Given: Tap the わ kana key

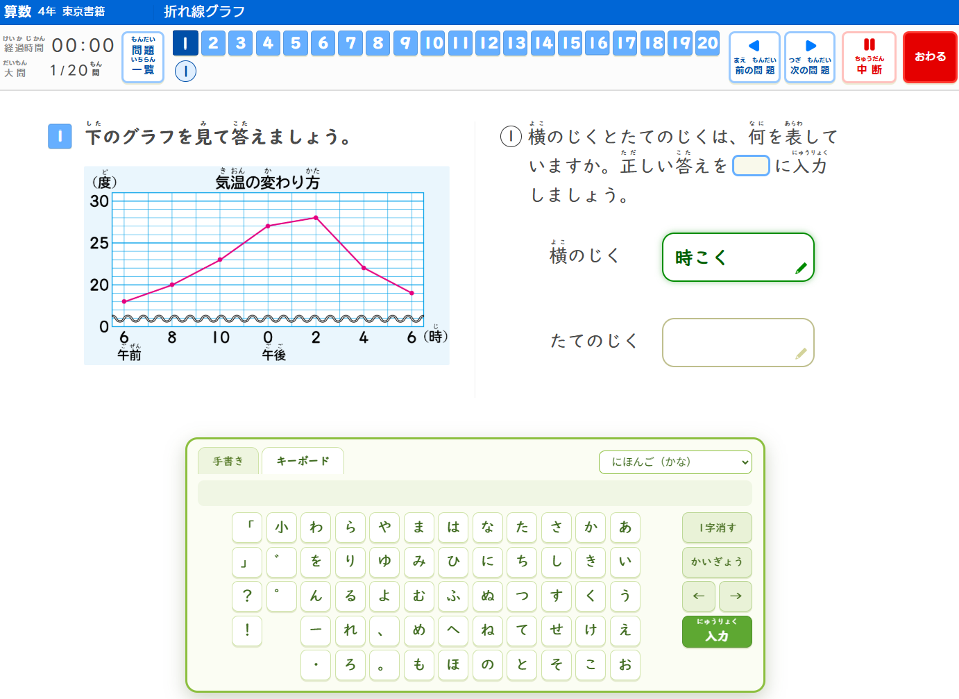Looking at the screenshot, I should (x=316, y=528).
